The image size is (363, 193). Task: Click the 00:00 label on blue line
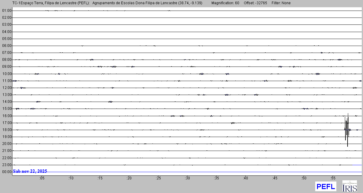coord(7,172)
